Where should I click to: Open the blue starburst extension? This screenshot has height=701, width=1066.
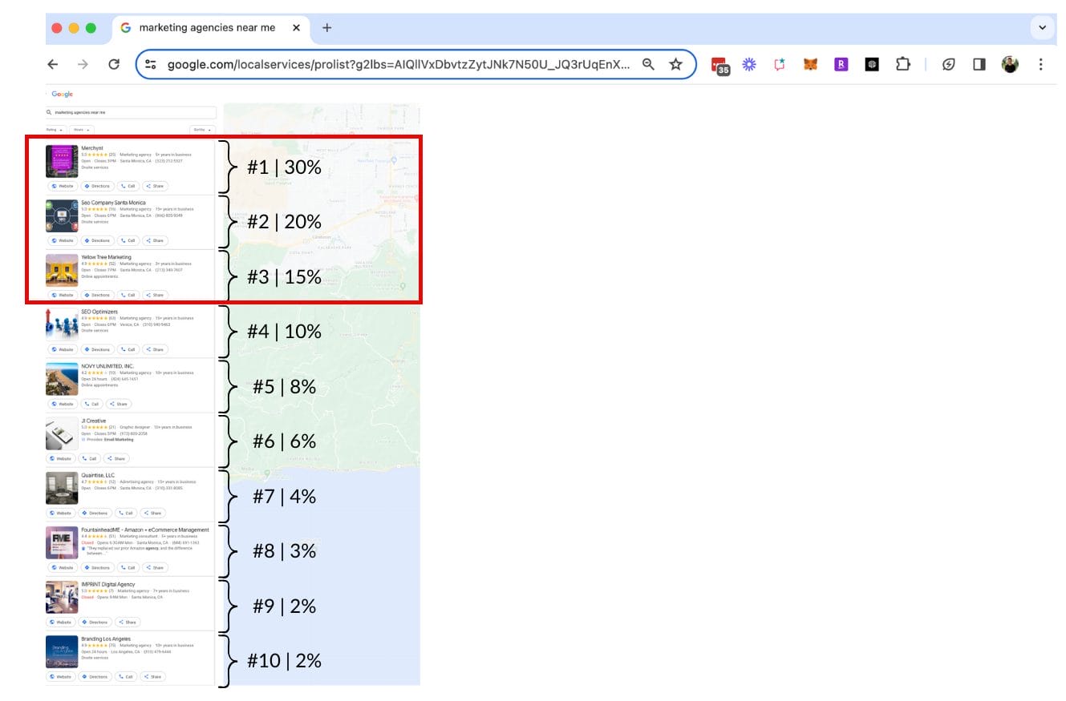click(749, 65)
